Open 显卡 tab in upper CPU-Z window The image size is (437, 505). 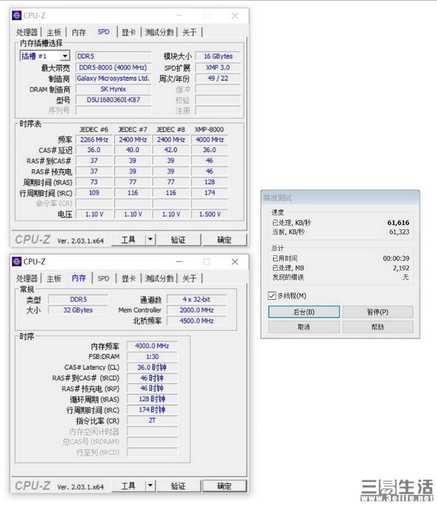(128, 32)
